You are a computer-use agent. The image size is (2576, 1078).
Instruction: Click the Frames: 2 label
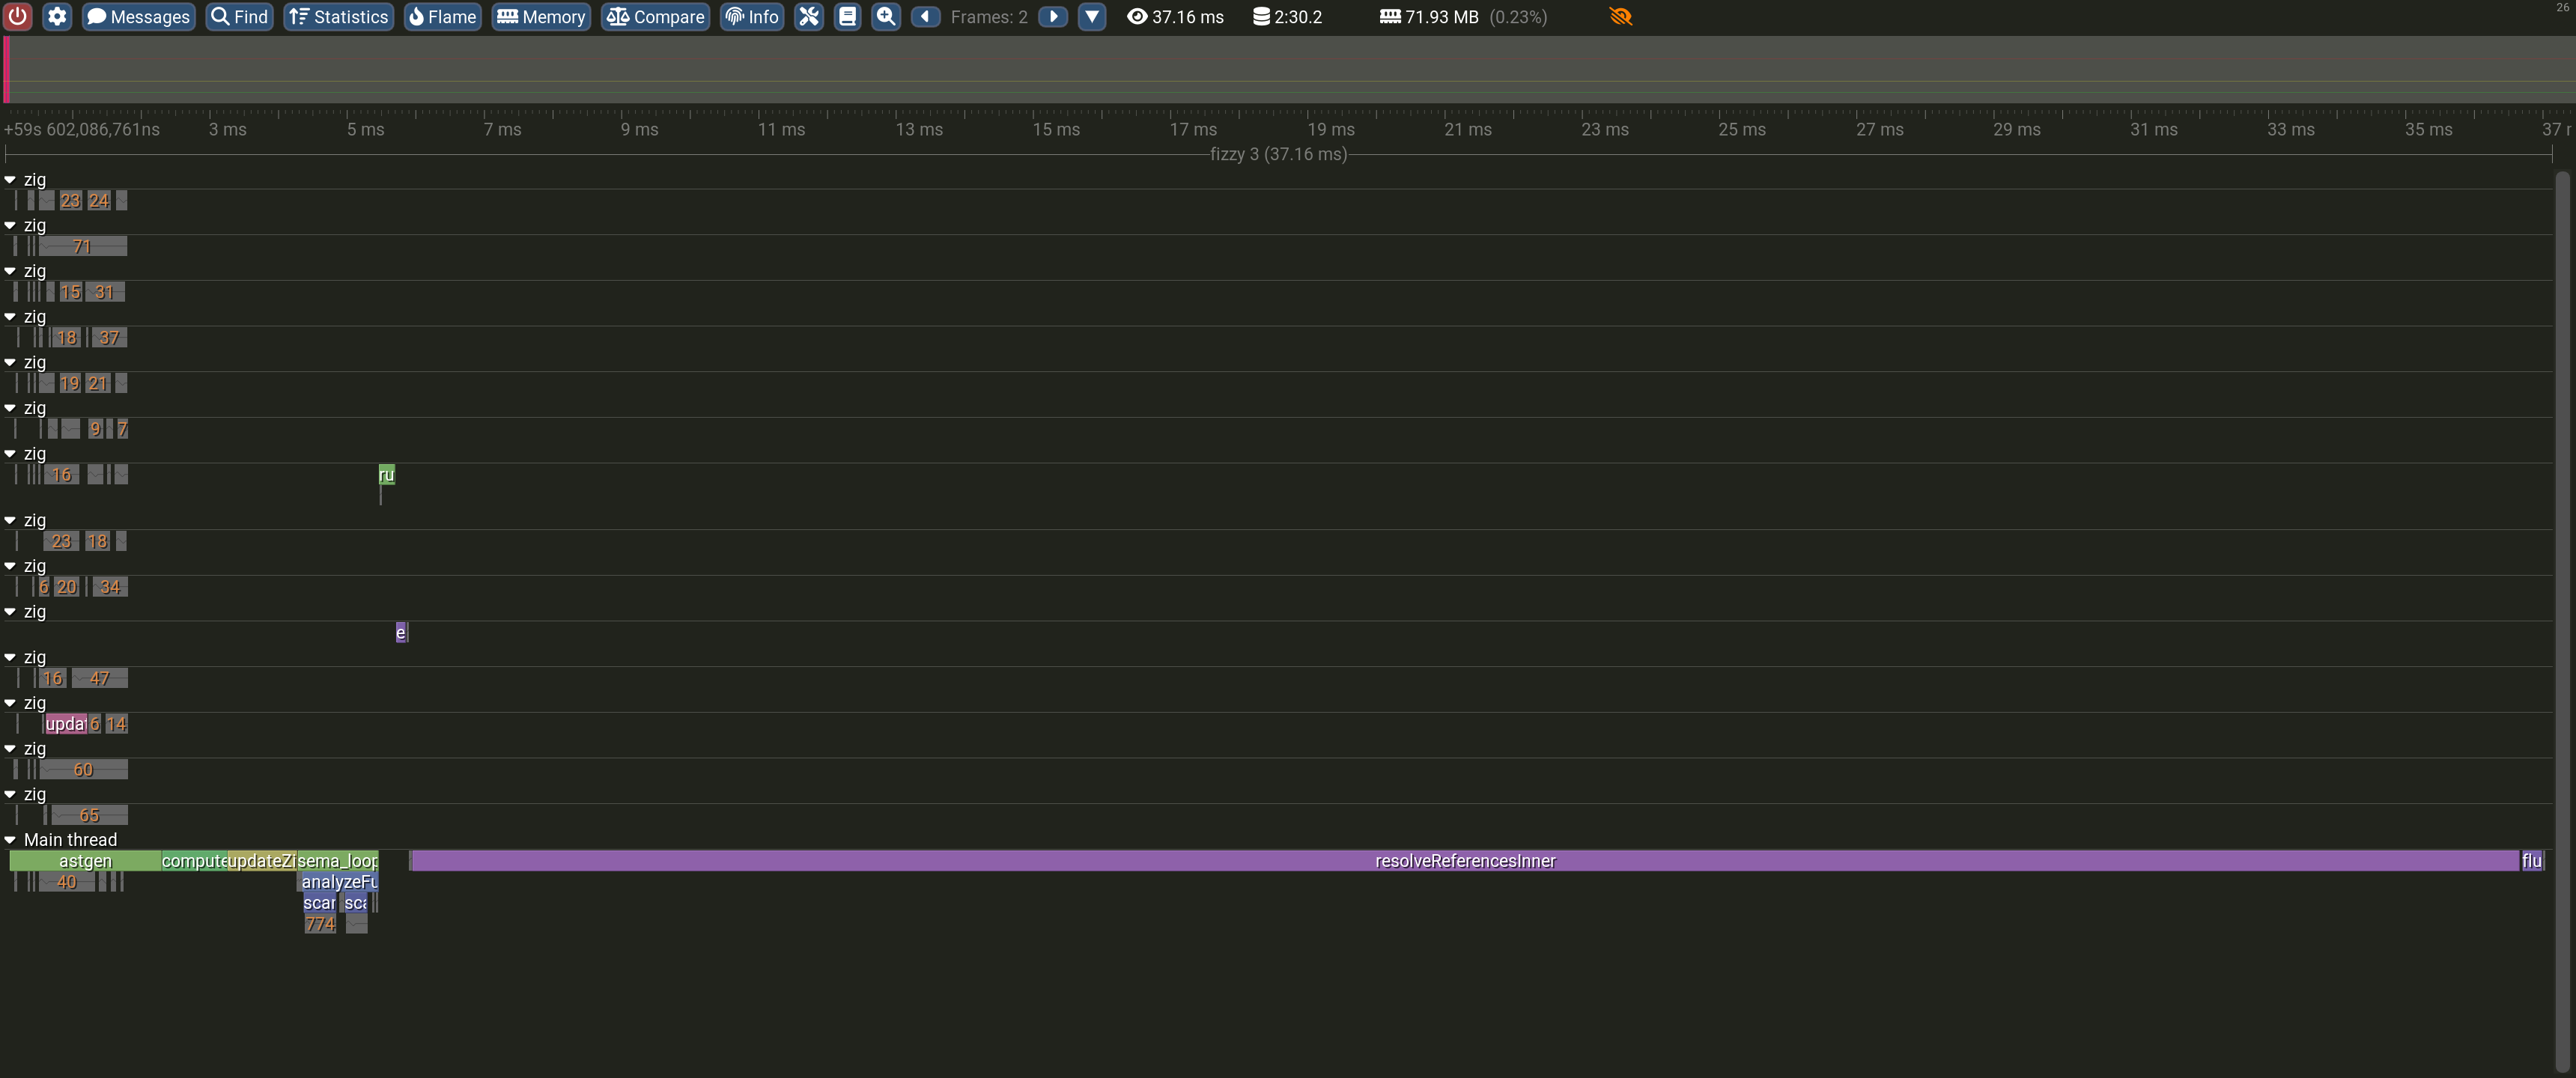[989, 17]
